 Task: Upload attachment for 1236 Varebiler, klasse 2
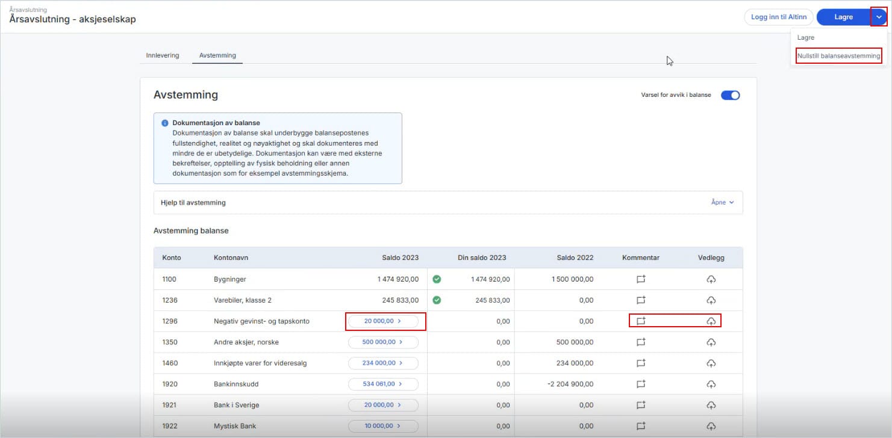711,300
